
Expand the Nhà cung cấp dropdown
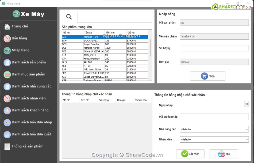214,129
